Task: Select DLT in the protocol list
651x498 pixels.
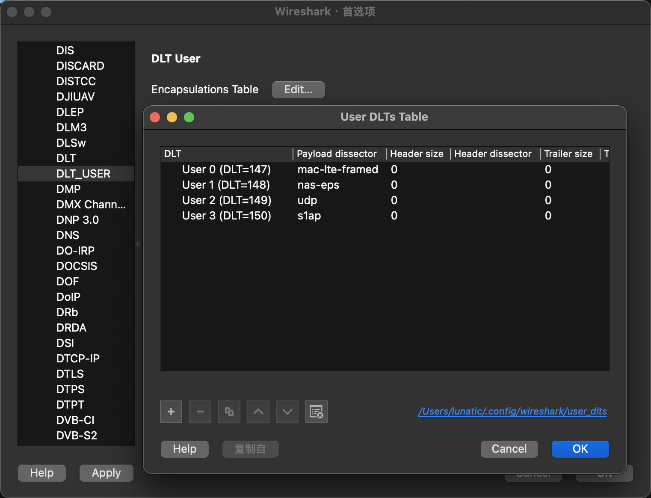Action: 76,158
